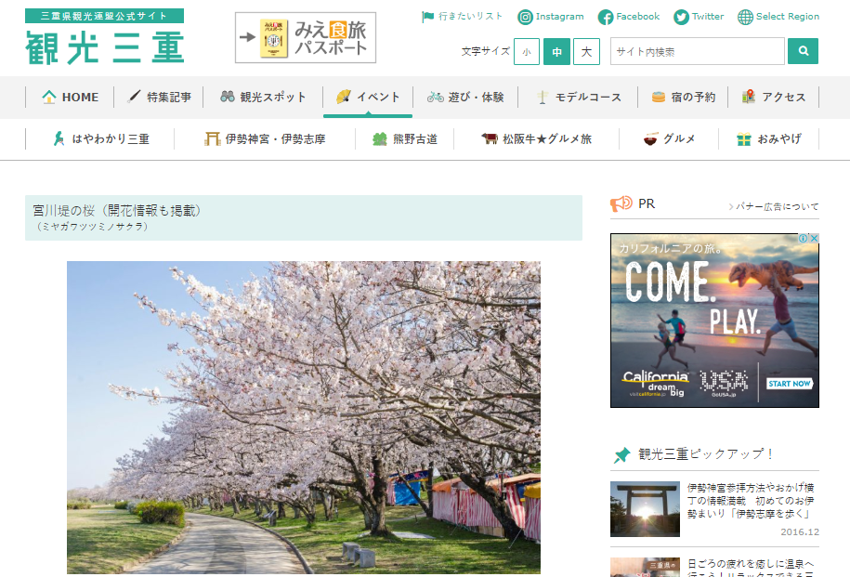Click the map pin icon beside アクセス
Image resolution: width=850 pixels, height=577 pixels.
tap(749, 97)
